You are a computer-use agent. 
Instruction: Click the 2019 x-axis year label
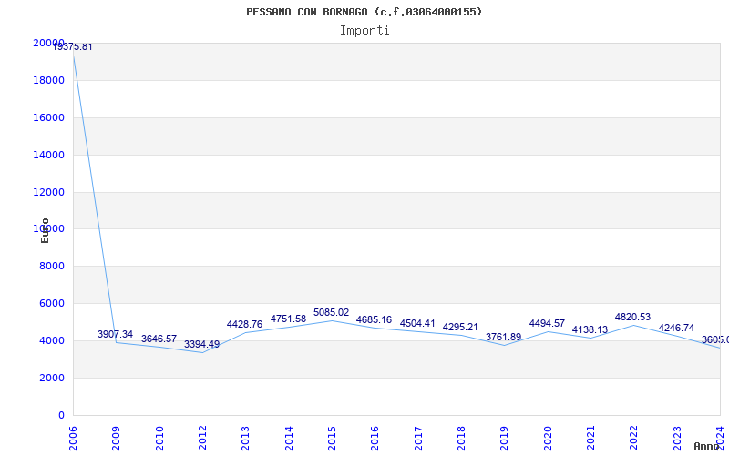pos(505,438)
